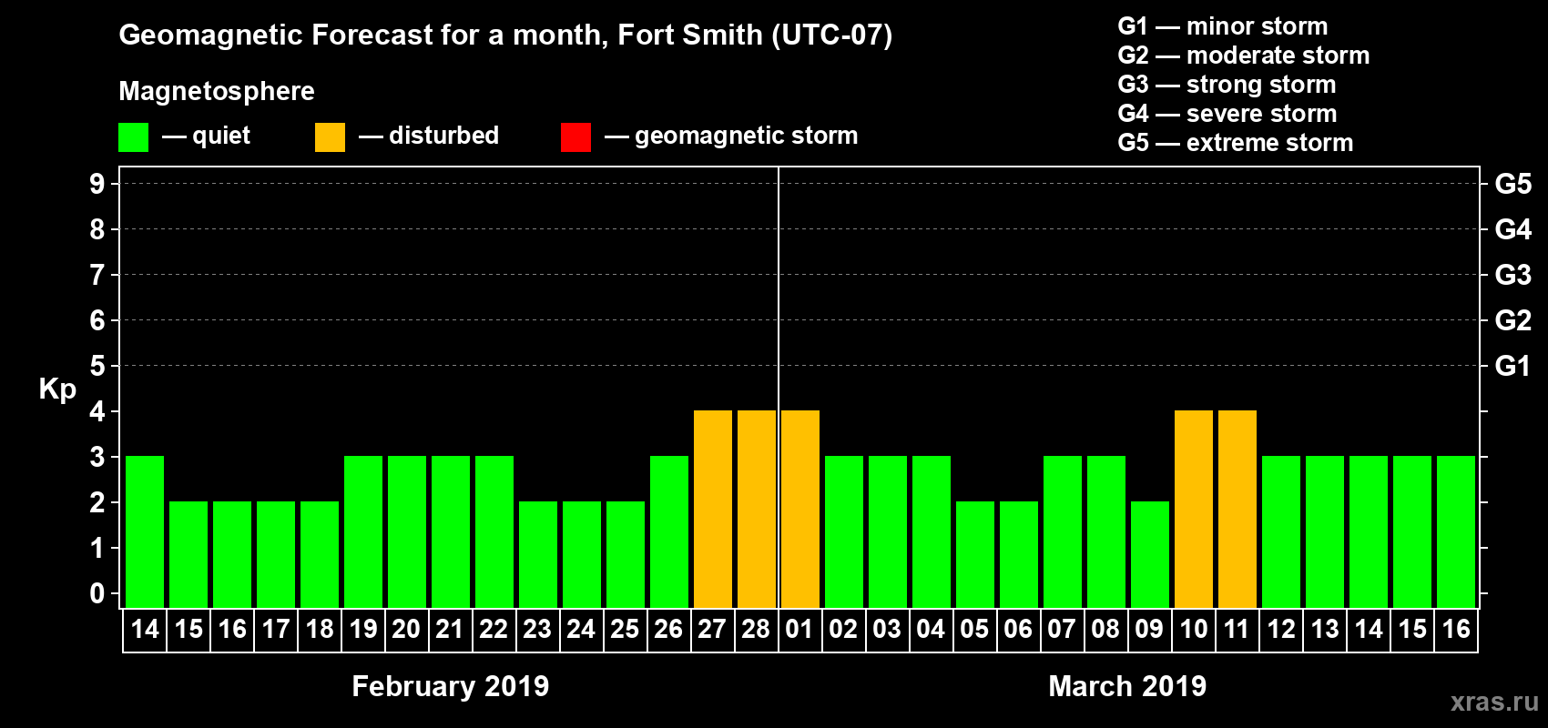1548x728 pixels.
Task: Click the G2 right axis label
Action: [x=1513, y=320]
